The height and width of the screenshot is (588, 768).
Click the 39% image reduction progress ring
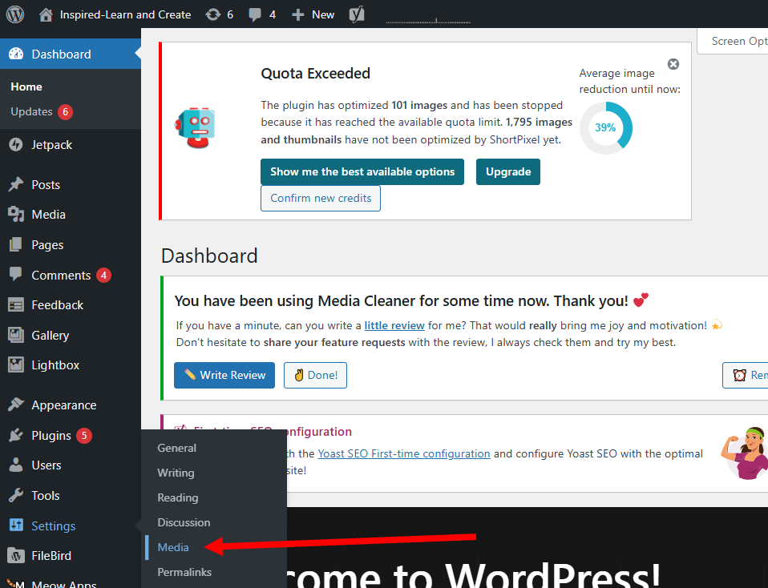point(606,128)
